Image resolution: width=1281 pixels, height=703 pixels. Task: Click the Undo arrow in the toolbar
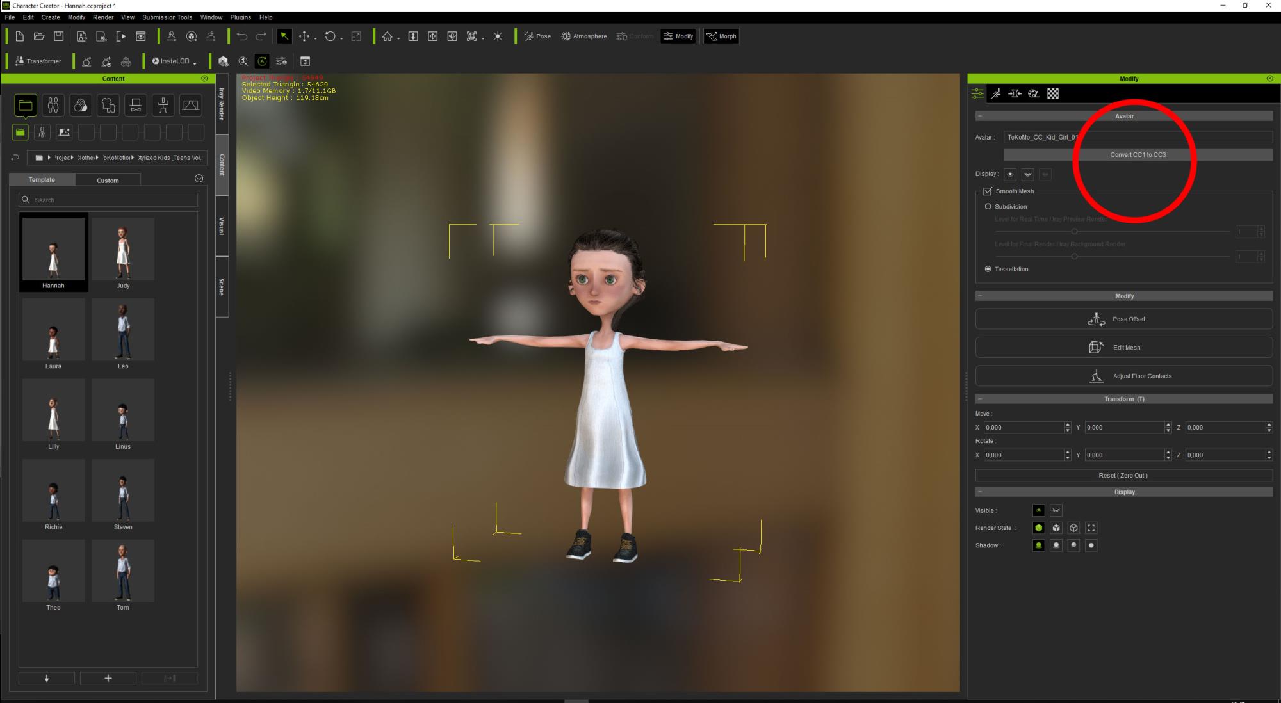[x=242, y=36]
